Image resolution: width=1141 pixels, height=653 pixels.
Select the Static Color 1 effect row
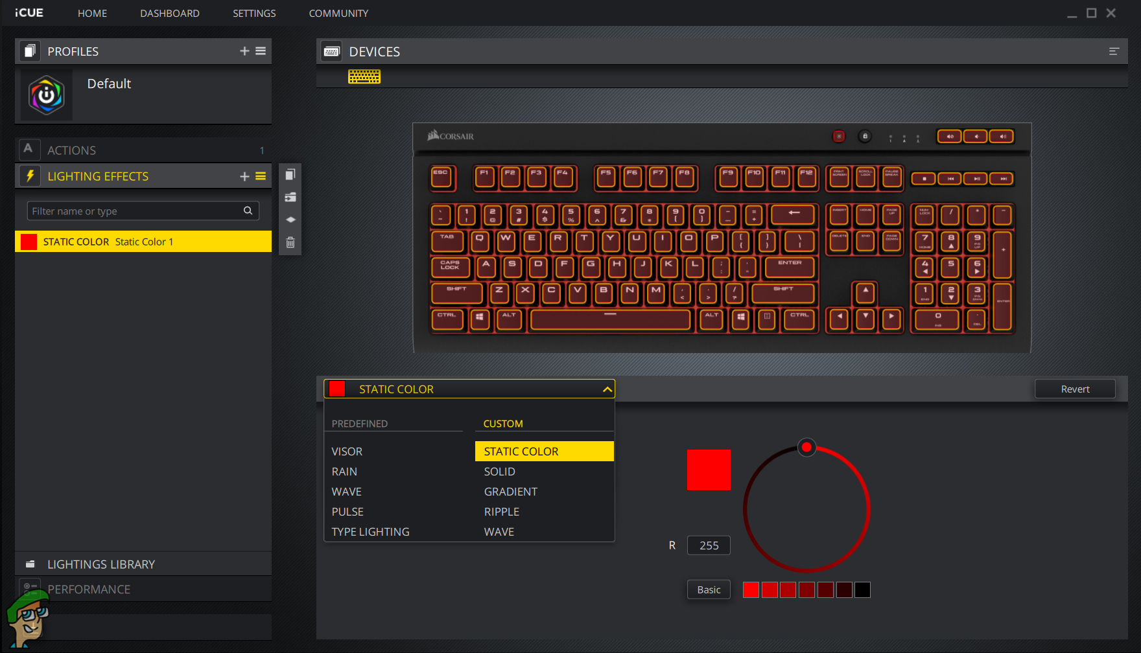pyautogui.click(x=143, y=242)
